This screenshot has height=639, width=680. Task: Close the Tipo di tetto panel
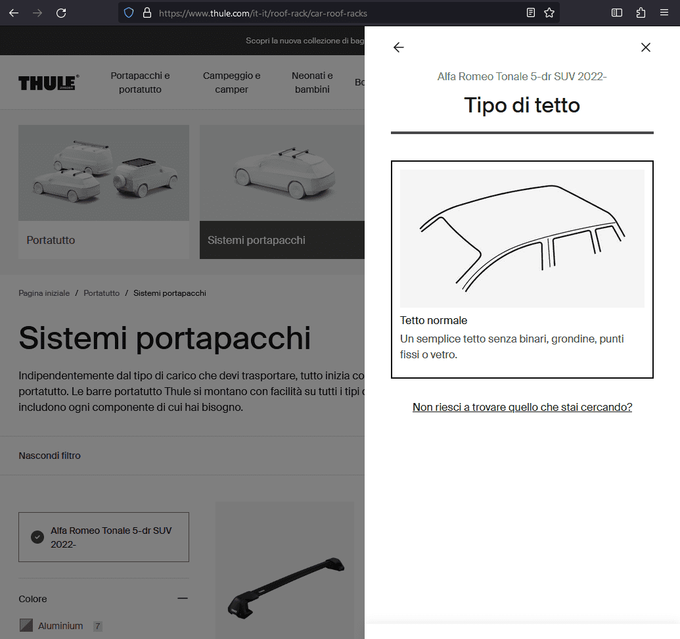pos(645,47)
